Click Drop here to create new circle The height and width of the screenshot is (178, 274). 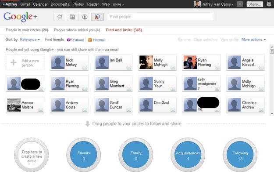[x=32, y=155]
